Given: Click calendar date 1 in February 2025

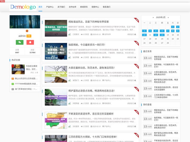Looking at the screenshot, I should pos(173,27).
